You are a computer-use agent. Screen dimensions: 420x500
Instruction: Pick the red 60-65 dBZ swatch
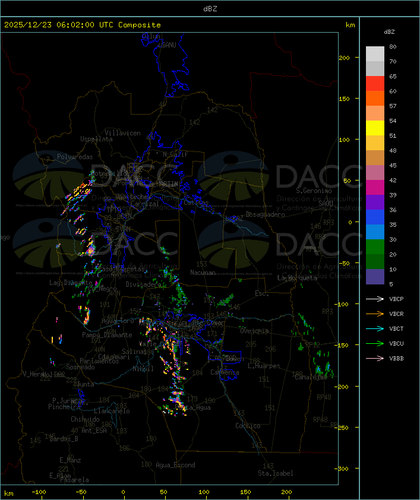coord(375,84)
